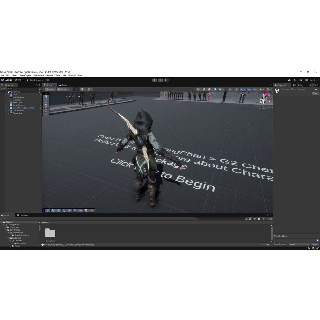The height and width of the screenshot is (320, 320).
Task: Open Unity Cloud icon in top toolbar
Action: (x=289, y=80)
